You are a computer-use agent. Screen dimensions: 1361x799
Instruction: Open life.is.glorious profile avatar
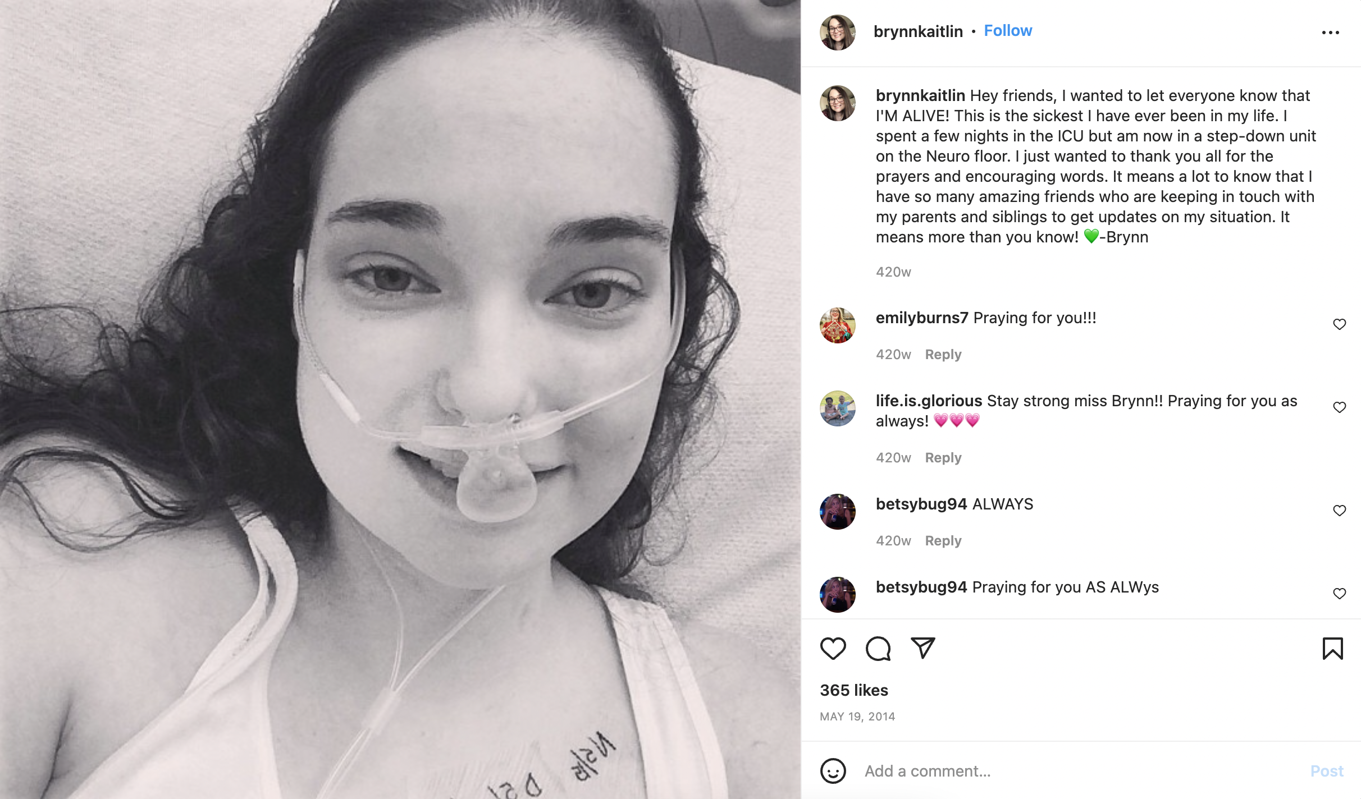point(837,408)
